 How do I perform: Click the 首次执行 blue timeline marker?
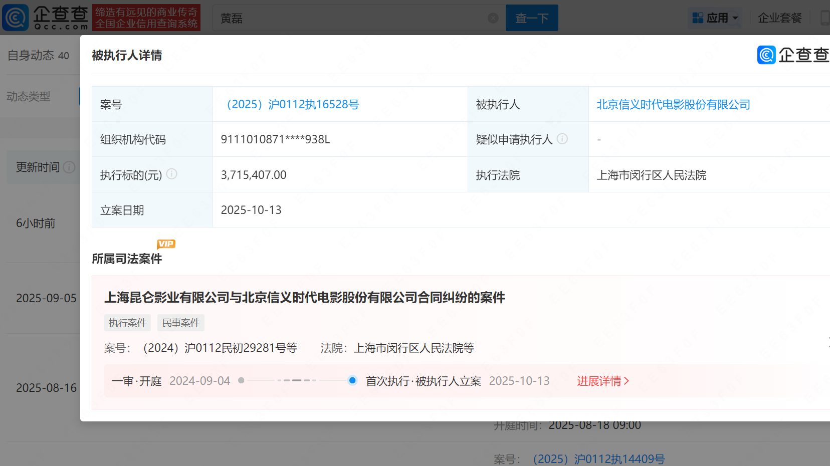[x=352, y=380]
